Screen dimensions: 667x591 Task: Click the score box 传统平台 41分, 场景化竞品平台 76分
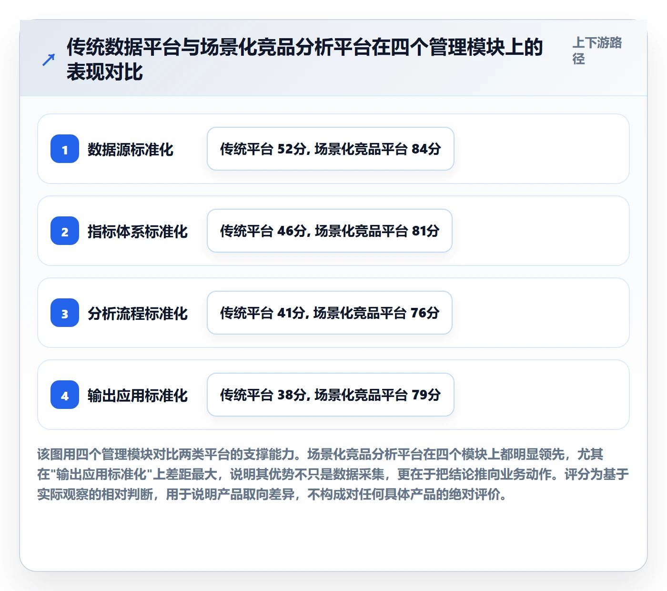tap(330, 313)
